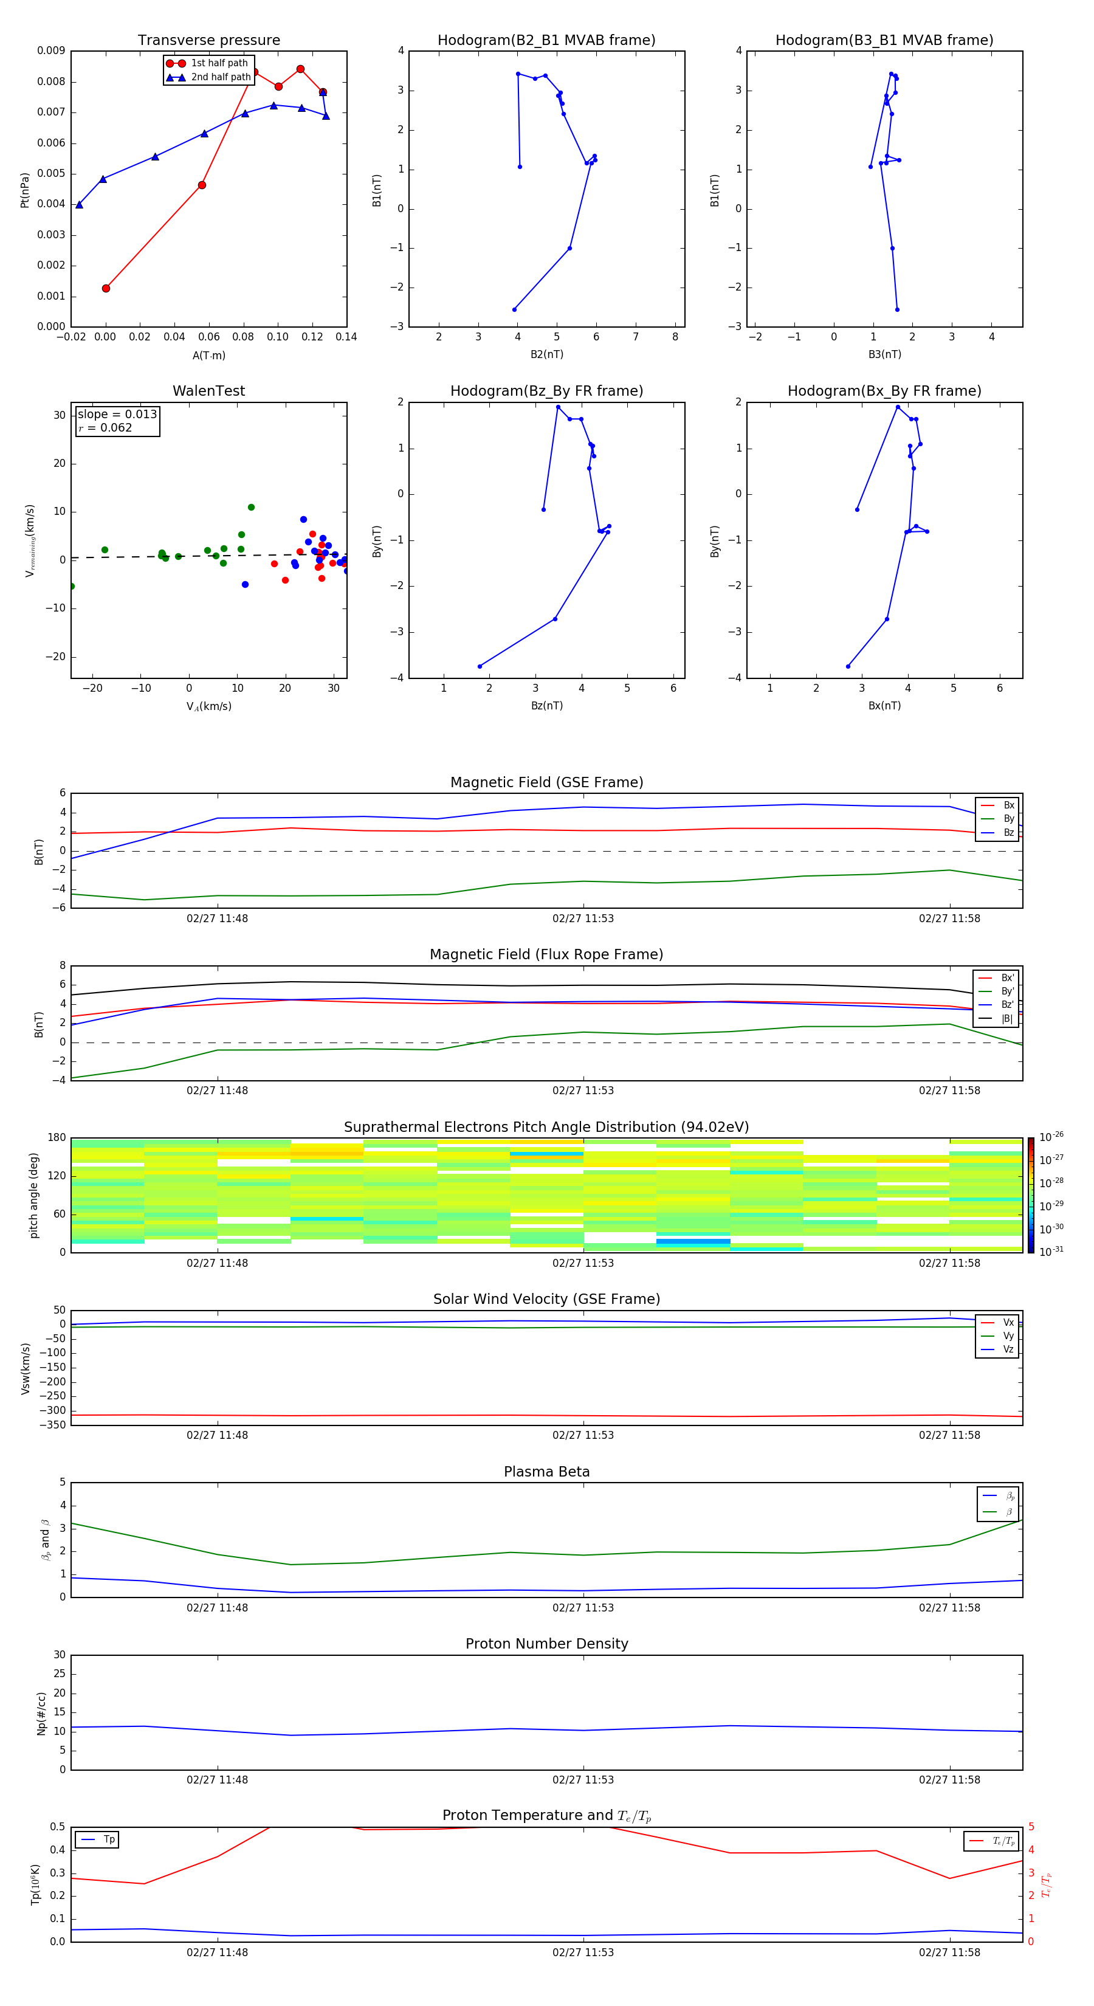The image size is (1094, 2006).
Task: Click '2nd half path' legend entry
Action: click(208, 77)
